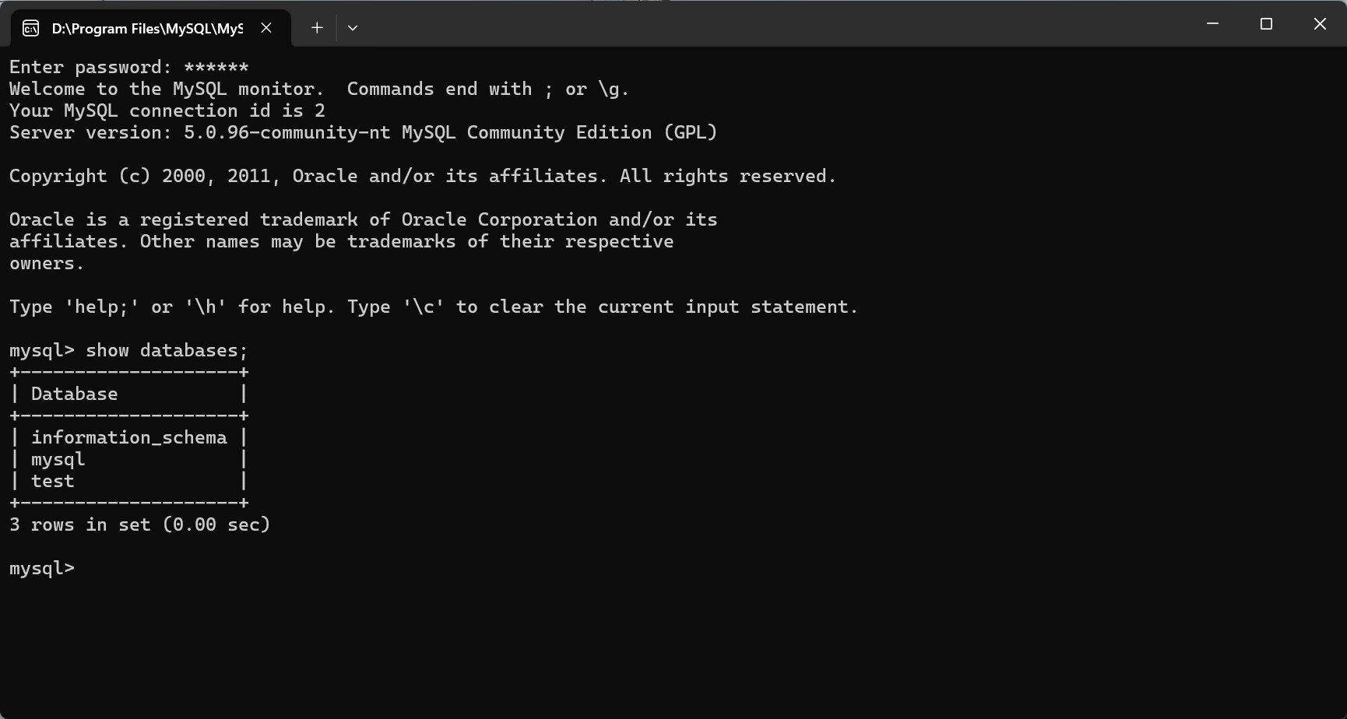The width and height of the screenshot is (1347, 719).
Task: Minimize the terminal window
Action: (1212, 24)
